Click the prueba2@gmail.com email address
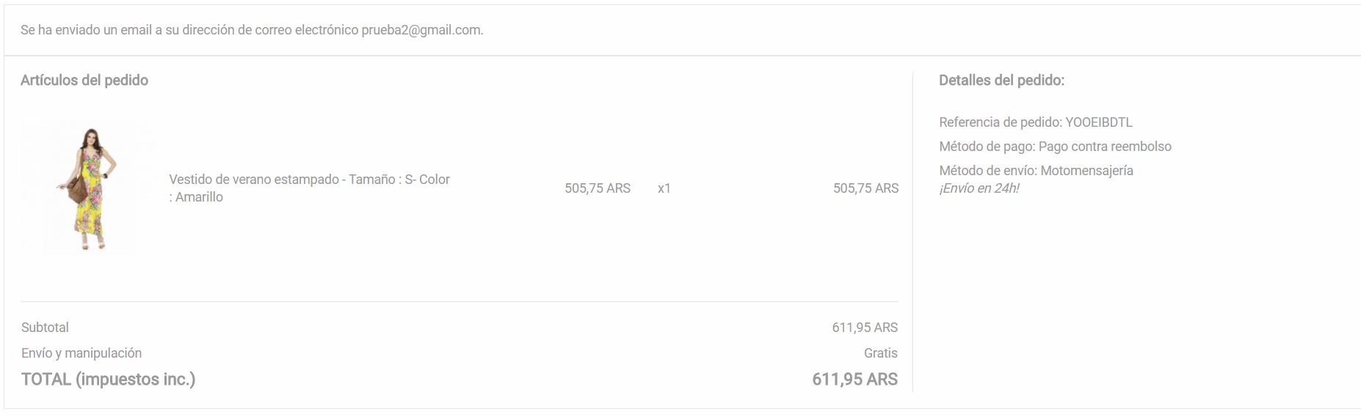Image resolution: width=1361 pixels, height=417 pixels. pos(421,30)
